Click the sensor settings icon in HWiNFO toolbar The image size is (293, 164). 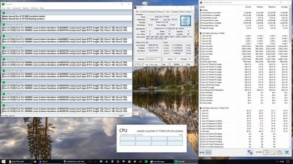(x=280, y=152)
